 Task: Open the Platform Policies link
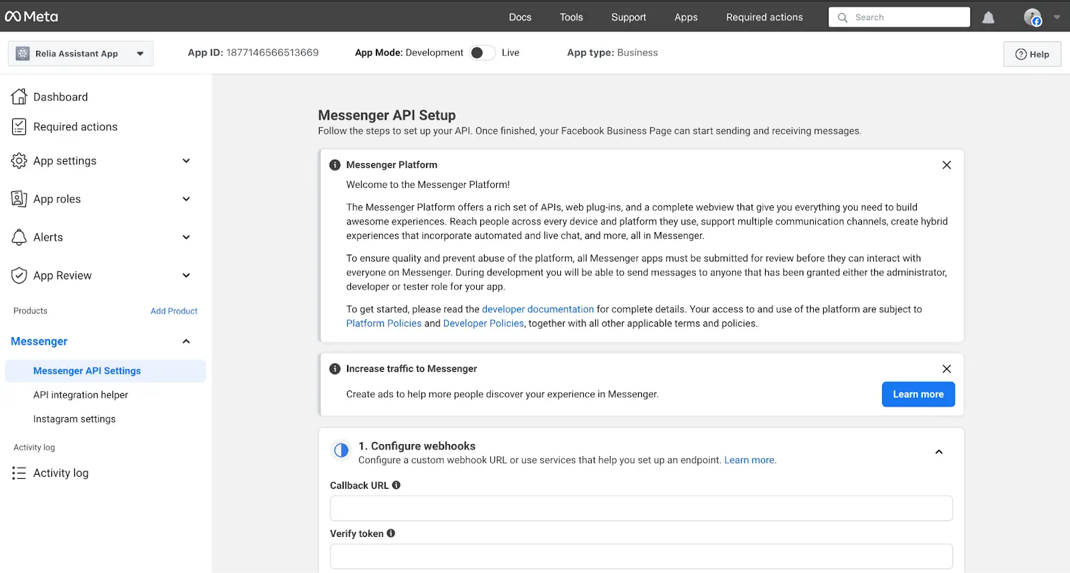click(x=384, y=324)
